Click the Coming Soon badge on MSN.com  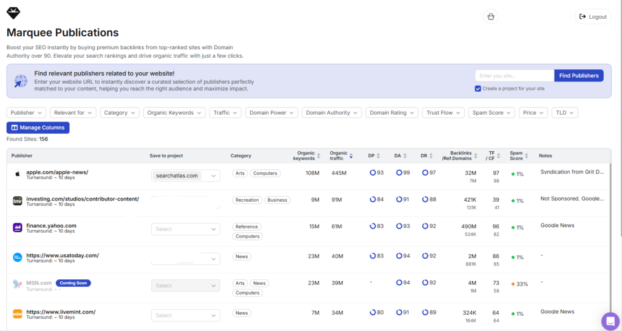click(73, 283)
